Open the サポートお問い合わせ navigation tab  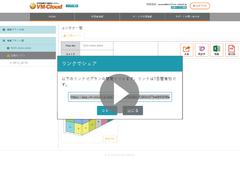click(x=187, y=17)
